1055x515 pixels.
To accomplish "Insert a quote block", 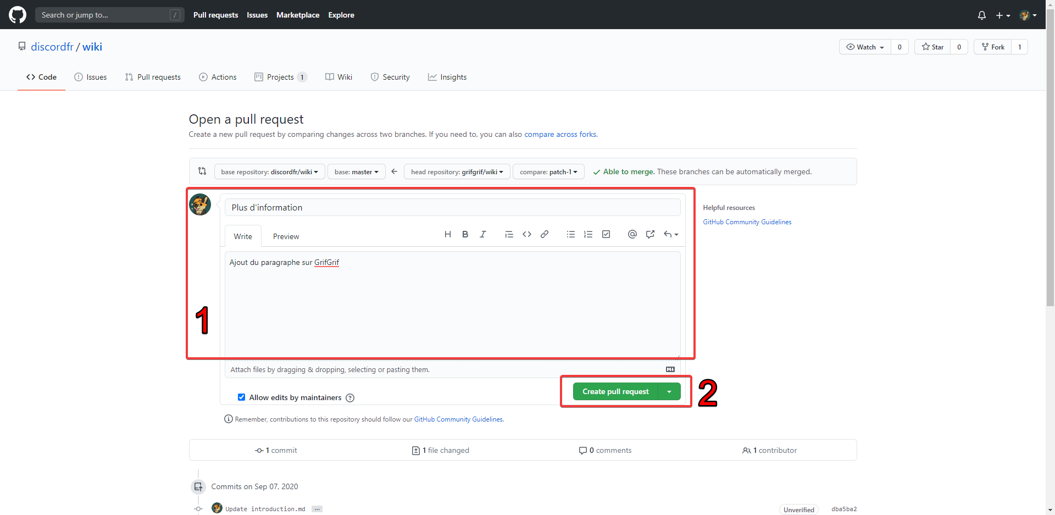I will click(509, 234).
